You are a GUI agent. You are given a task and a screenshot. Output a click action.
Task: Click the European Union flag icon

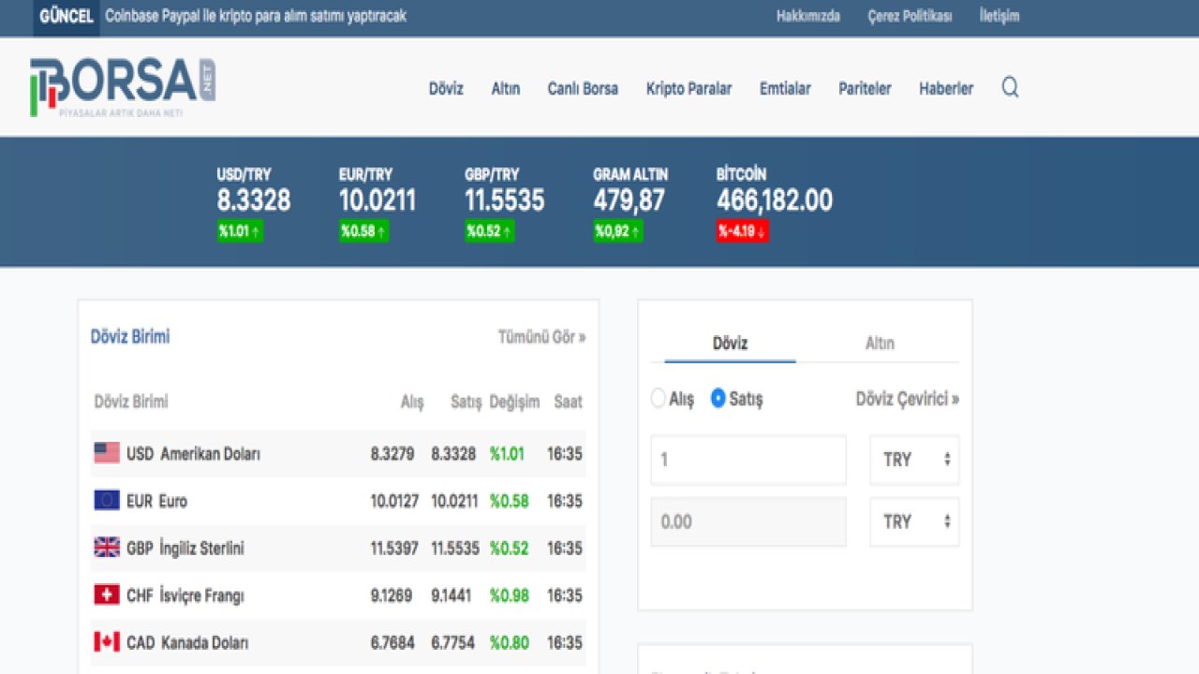point(107,501)
